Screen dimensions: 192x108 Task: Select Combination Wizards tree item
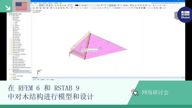[x=20, y=66]
